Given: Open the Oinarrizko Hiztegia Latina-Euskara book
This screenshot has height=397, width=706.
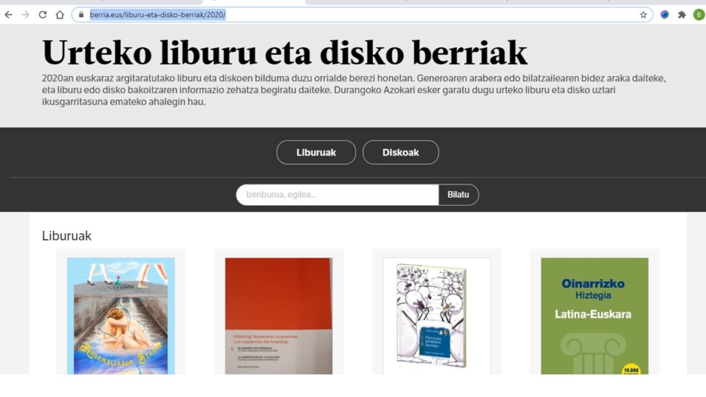Looking at the screenshot, I should coord(594,316).
